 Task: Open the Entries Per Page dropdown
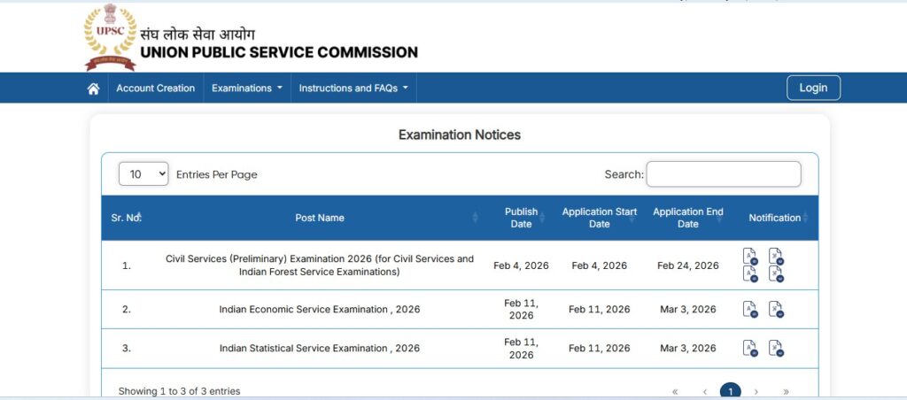(x=143, y=174)
